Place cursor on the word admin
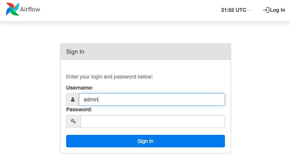Viewport: 290px width, 161px height. click(91, 99)
